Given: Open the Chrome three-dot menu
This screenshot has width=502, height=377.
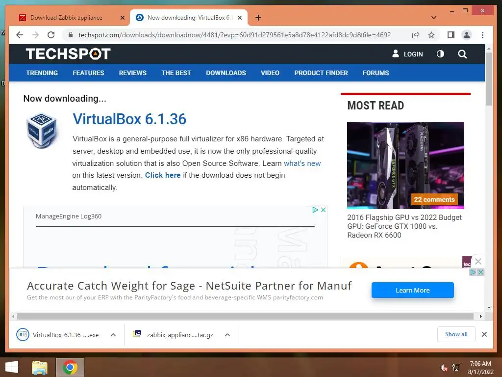Looking at the screenshot, I should point(482,35).
